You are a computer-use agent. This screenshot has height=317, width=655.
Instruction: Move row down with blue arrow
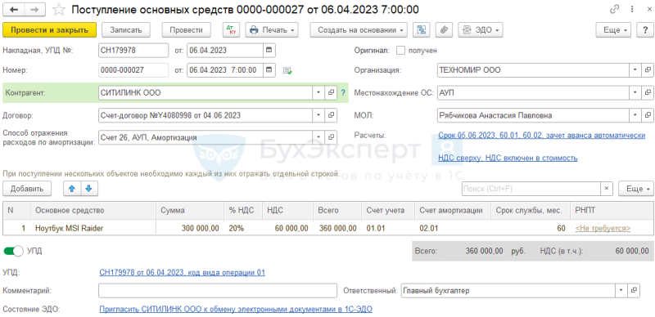(x=88, y=189)
